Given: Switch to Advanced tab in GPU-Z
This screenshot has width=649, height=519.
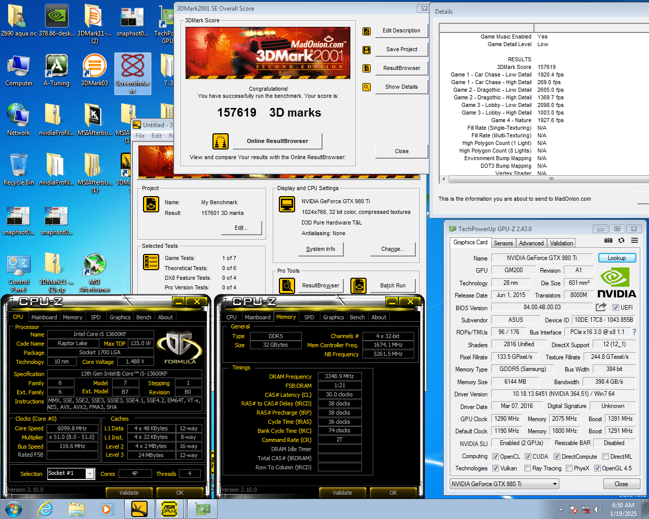Looking at the screenshot, I should [x=531, y=243].
